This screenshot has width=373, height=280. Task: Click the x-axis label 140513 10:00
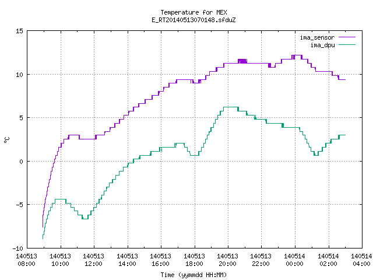pyautogui.click(x=60, y=260)
